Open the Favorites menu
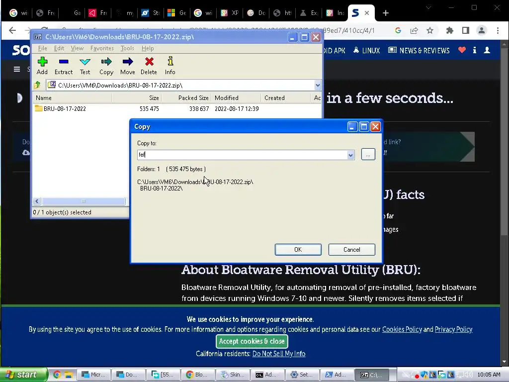Viewport: 509px width, 382px height. coord(102,48)
